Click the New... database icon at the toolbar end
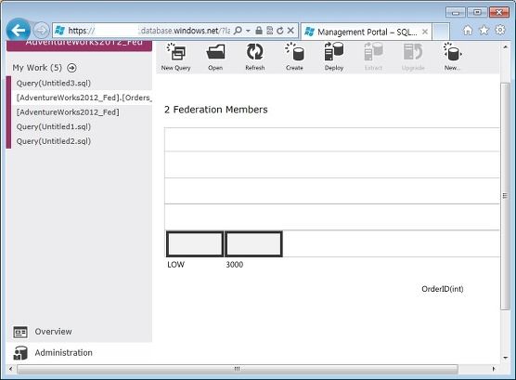516x380 pixels. (453, 57)
